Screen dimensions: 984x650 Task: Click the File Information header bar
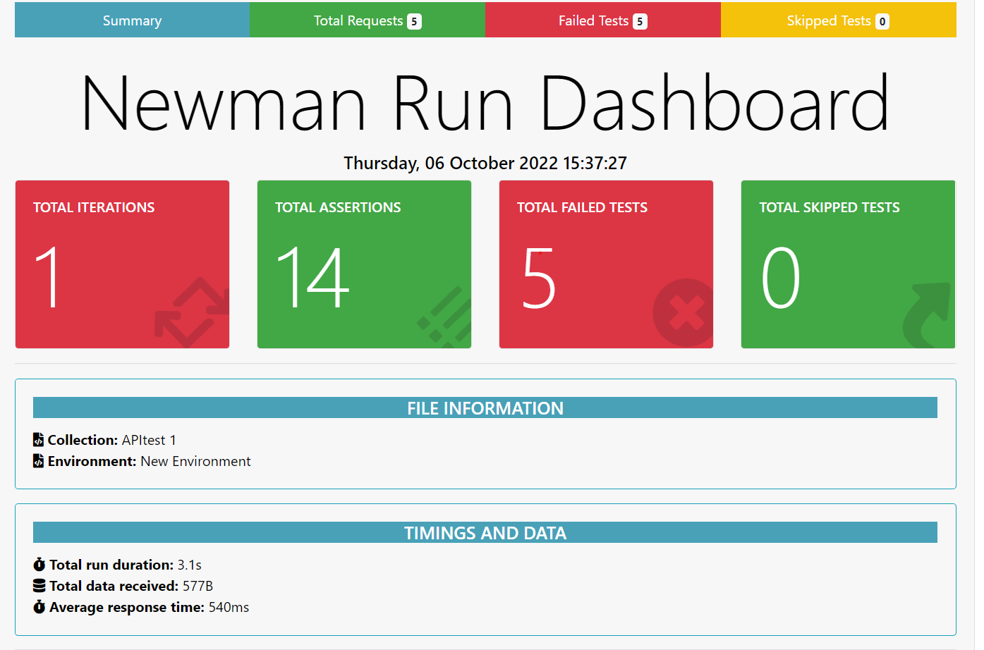pos(485,408)
